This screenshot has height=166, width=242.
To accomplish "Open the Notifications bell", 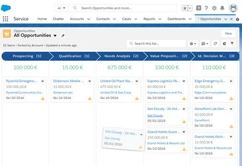I will coord(222,8).
